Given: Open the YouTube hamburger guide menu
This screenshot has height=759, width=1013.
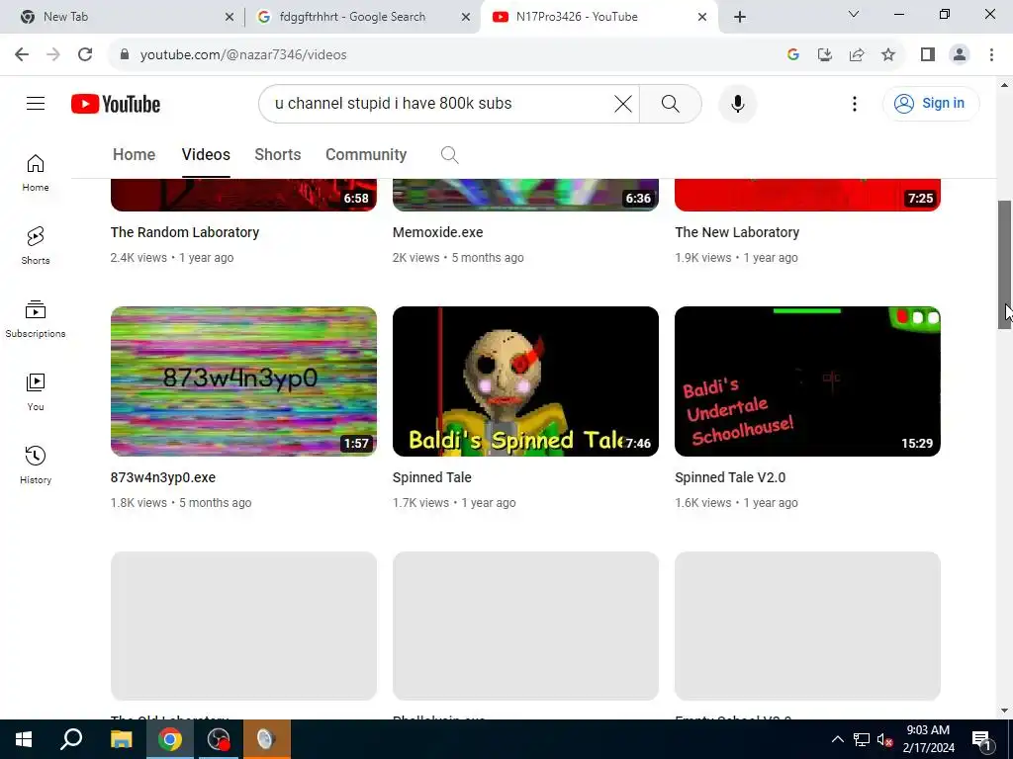Looking at the screenshot, I should (x=36, y=103).
